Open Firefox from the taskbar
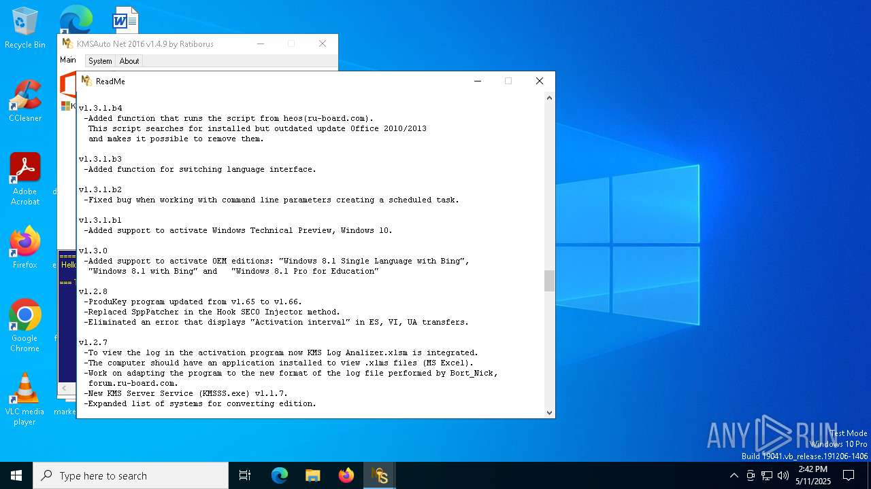871x489 pixels. tap(346, 475)
